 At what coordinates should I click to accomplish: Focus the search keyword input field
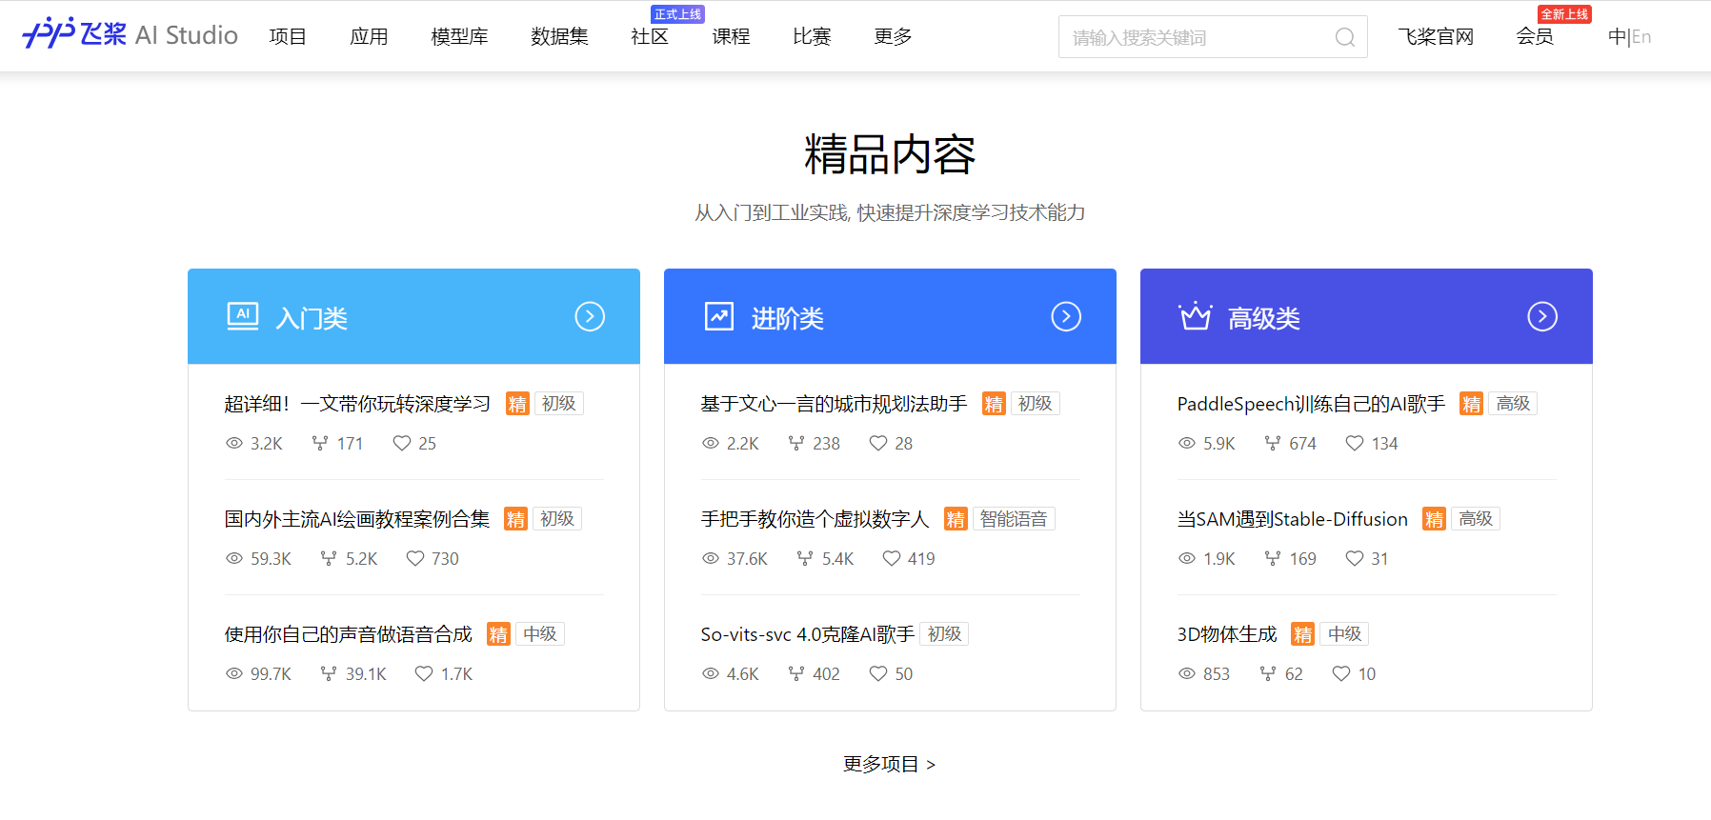pos(1196,37)
